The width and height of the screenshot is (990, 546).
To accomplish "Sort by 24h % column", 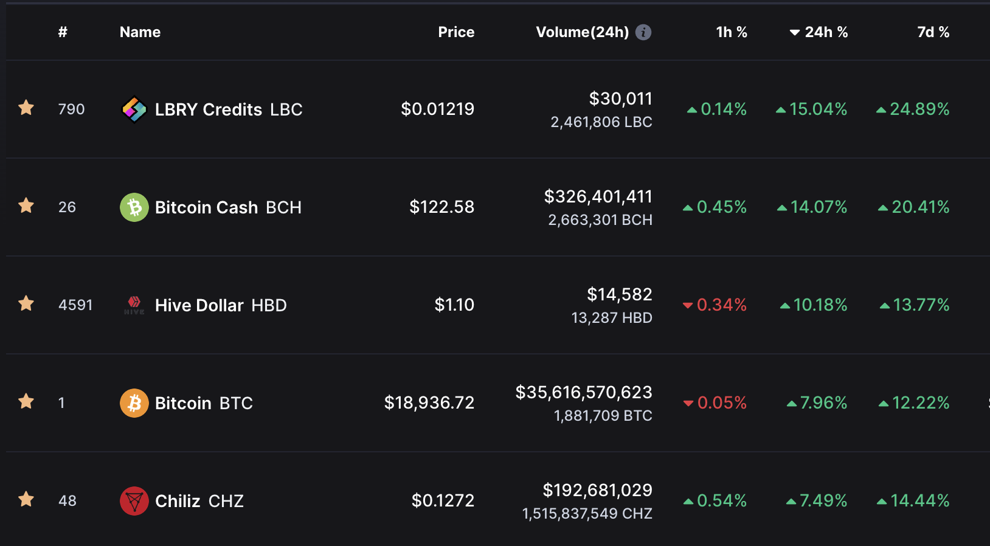I will click(x=819, y=32).
